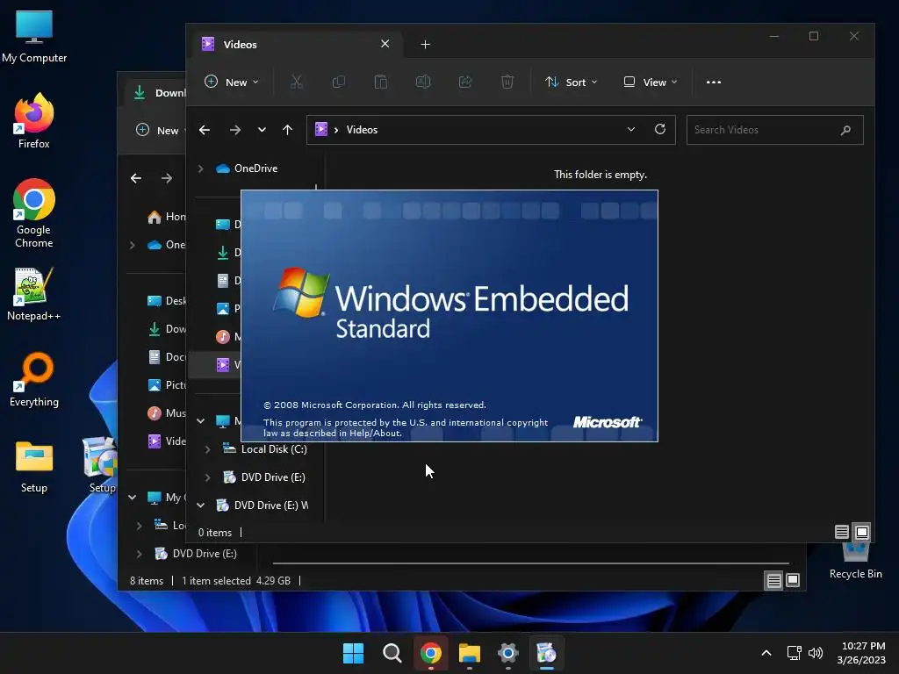
Task: Select the Copy icon in Videos toolbar
Action: point(339,82)
